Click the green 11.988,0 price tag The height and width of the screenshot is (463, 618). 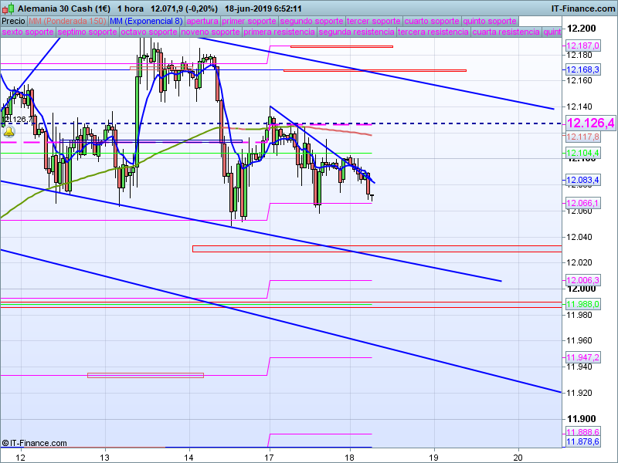582,304
